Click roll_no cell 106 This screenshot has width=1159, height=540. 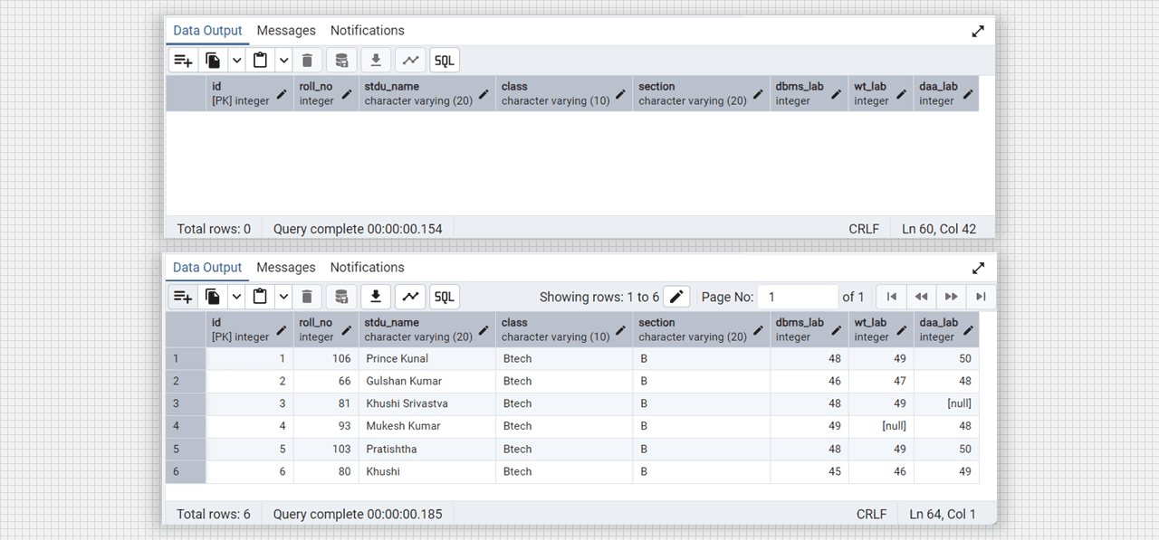click(x=326, y=358)
